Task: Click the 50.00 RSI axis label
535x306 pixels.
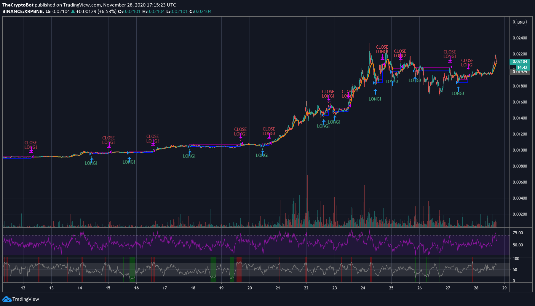Action: tap(518, 245)
